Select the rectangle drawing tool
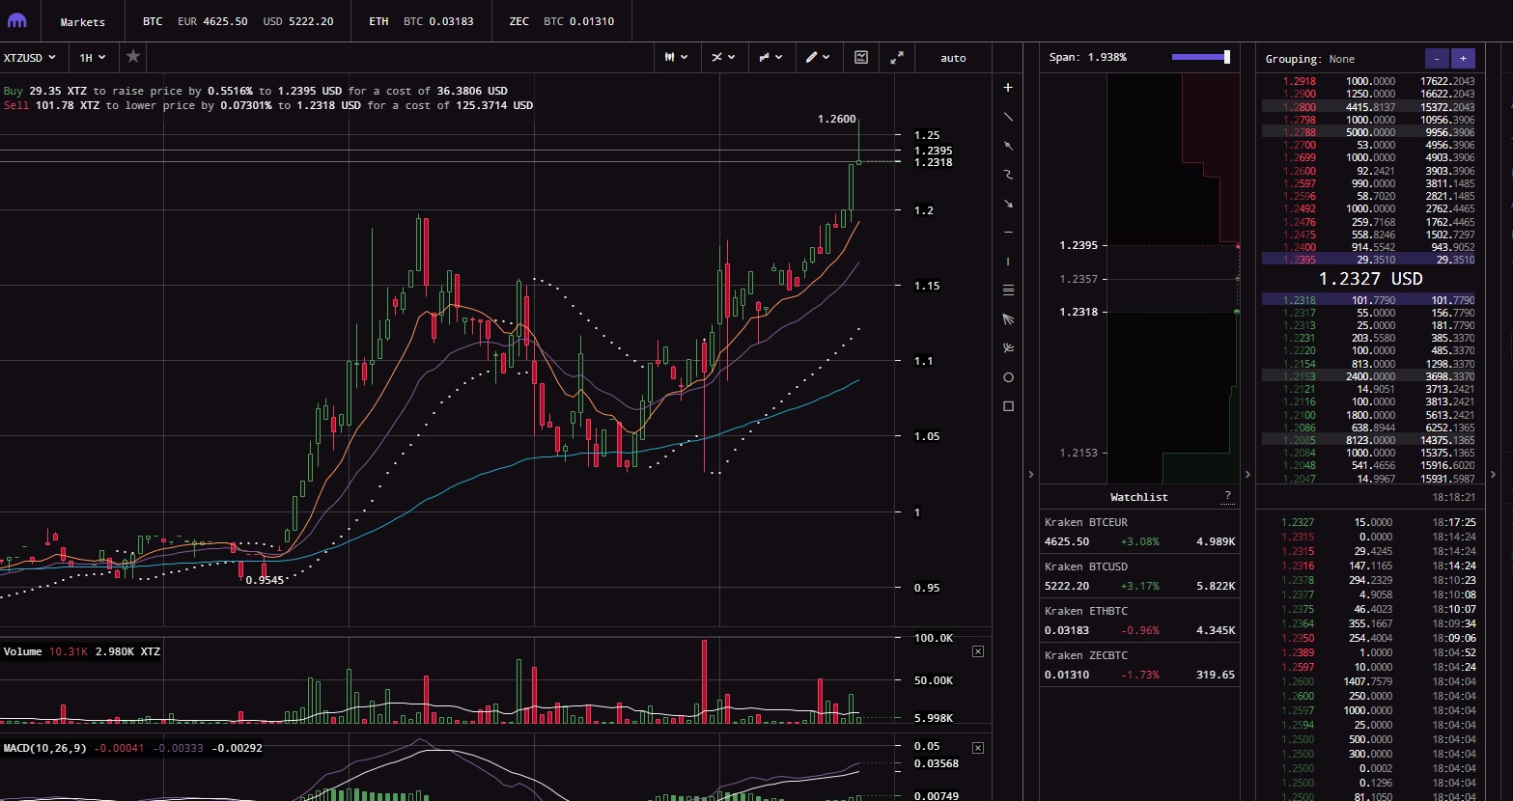This screenshot has height=801, width=1513. [x=1008, y=406]
